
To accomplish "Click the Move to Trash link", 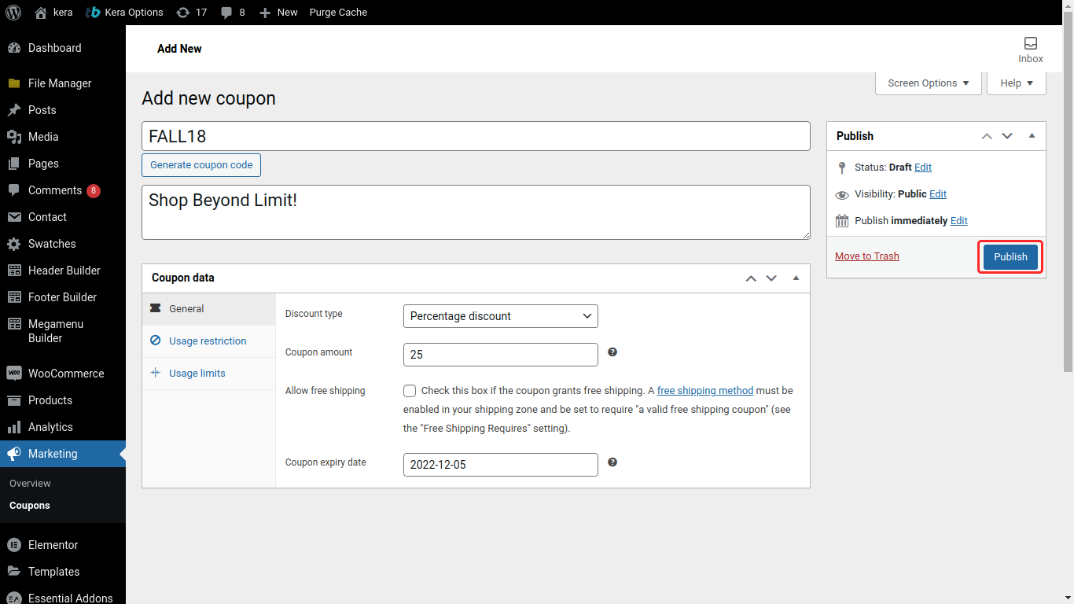I will 866,256.
